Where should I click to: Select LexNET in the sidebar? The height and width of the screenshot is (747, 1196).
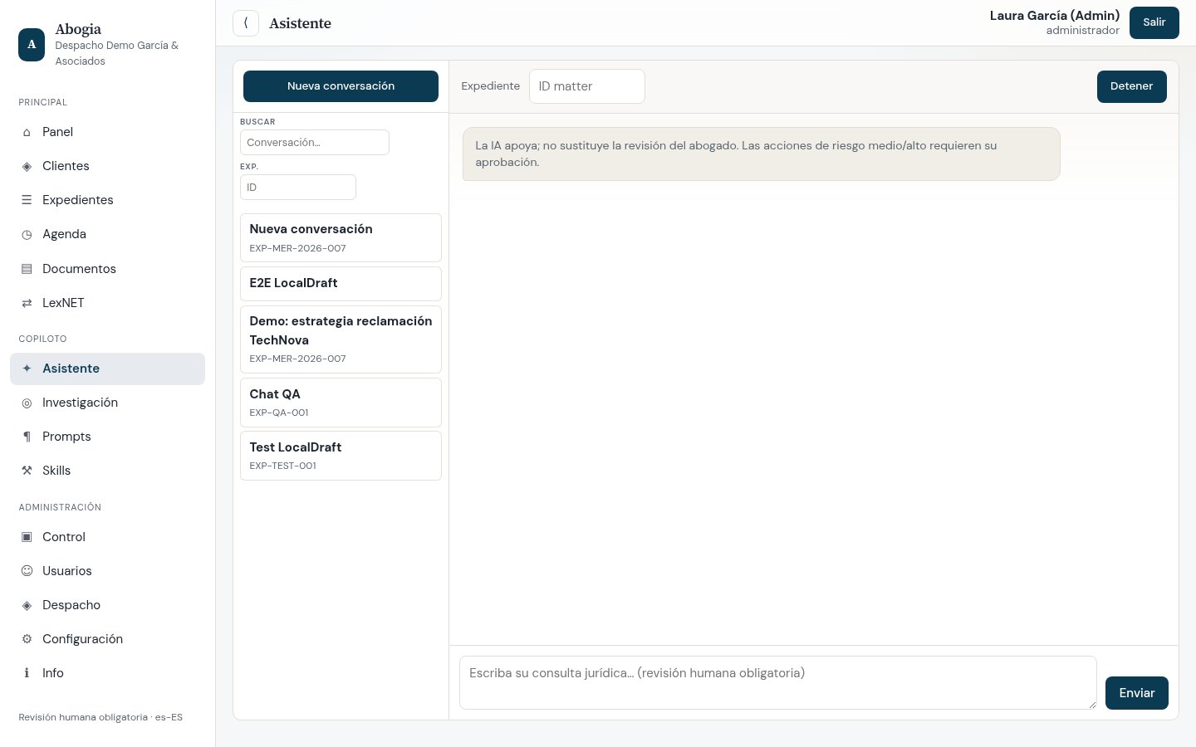click(x=107, y=303)
